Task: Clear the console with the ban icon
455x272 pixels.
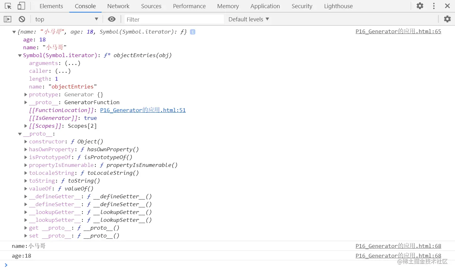Action: pos(22,19)
